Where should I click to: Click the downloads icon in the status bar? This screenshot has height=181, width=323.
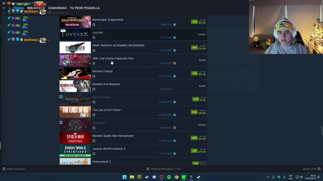(x=148, y=169)
